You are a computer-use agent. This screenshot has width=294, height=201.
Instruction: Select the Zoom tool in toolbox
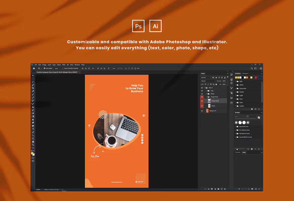[33, 145]
